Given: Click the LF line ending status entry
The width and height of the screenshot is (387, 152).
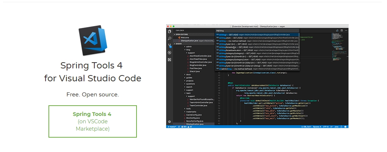Looking at the screenshot, I should click(x=332, y=127).
